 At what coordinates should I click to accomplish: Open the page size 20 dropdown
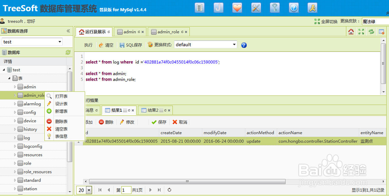[x=89, y=191]
